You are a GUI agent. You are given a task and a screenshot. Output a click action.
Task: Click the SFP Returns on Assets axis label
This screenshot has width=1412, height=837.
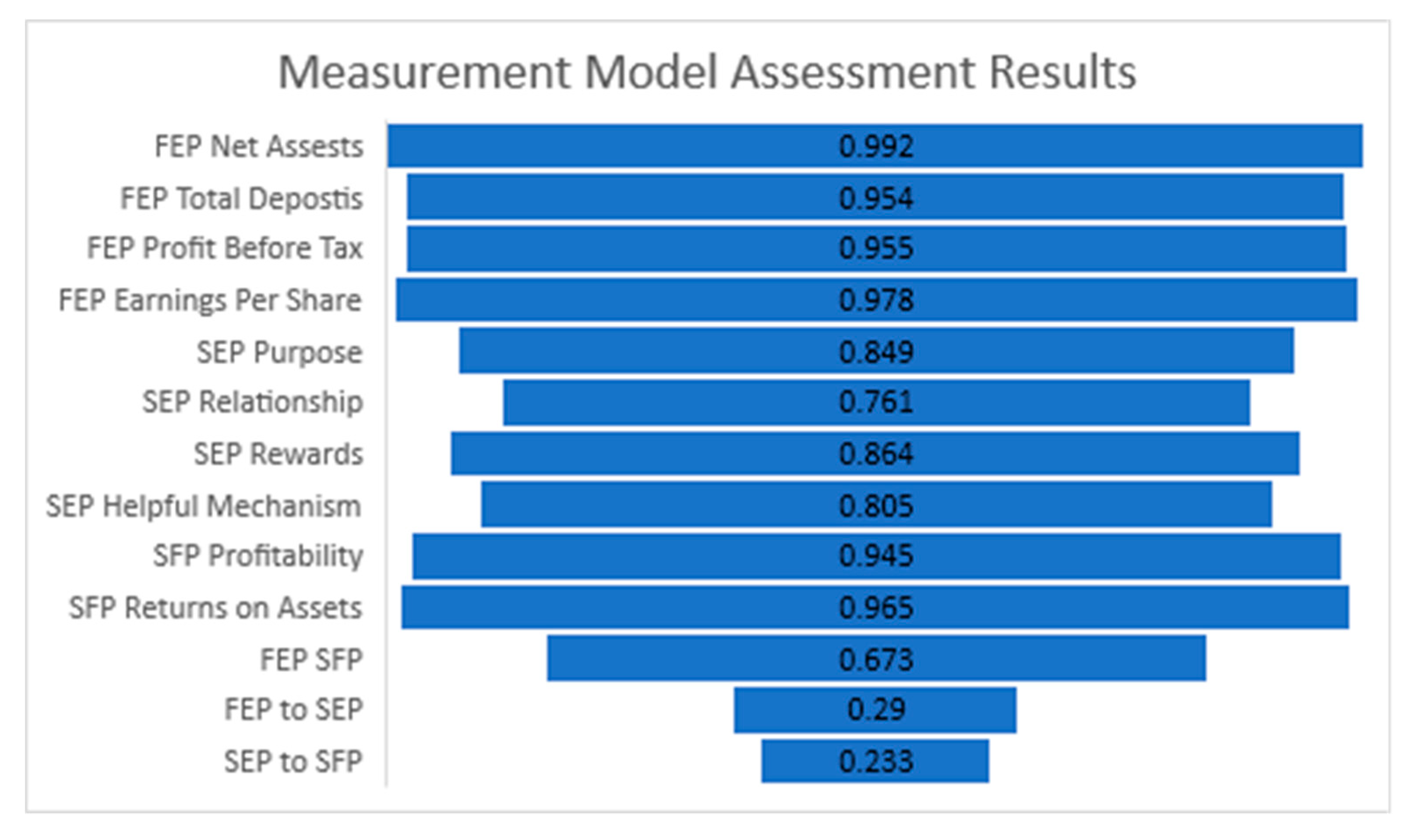click(216, 608)
